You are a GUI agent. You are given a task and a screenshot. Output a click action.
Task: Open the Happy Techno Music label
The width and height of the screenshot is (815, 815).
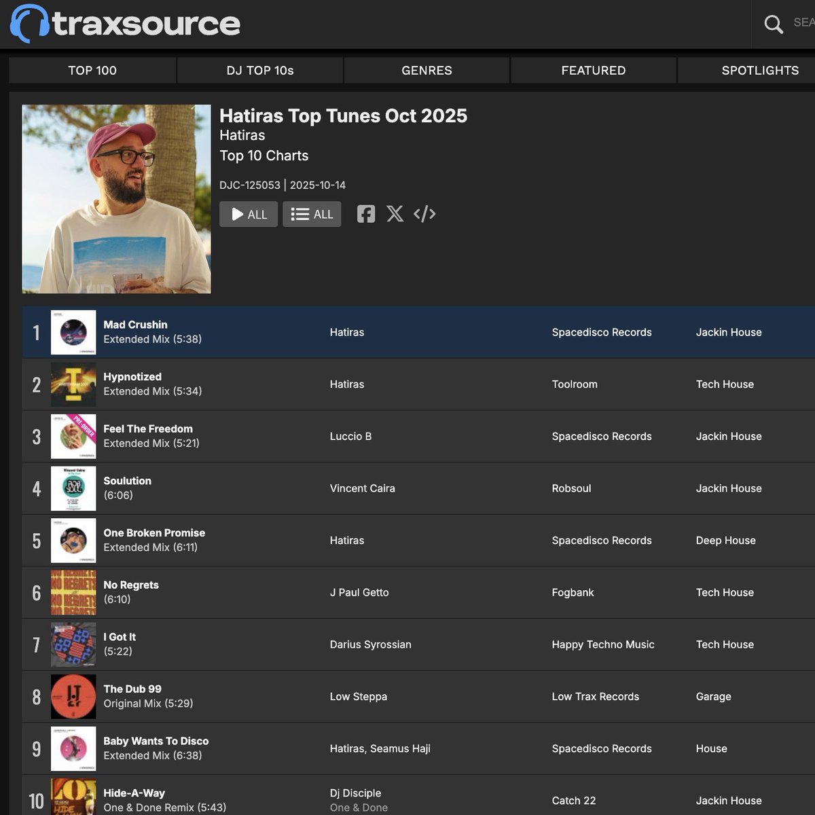point(603,645)
